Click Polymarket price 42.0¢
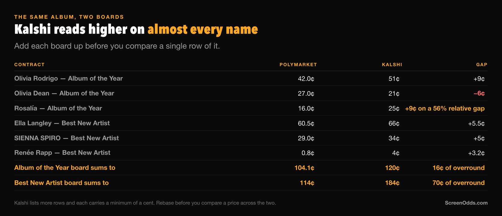 [x=306, y=79]
